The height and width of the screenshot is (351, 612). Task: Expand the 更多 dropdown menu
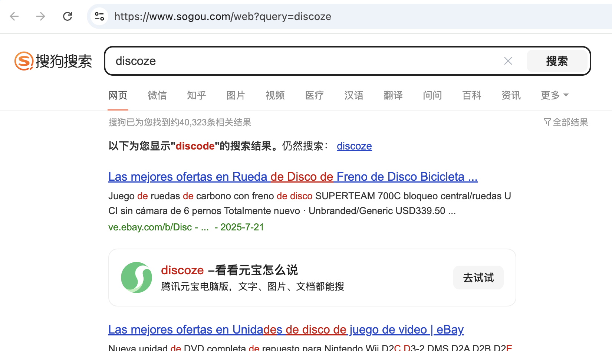[555, 95]
